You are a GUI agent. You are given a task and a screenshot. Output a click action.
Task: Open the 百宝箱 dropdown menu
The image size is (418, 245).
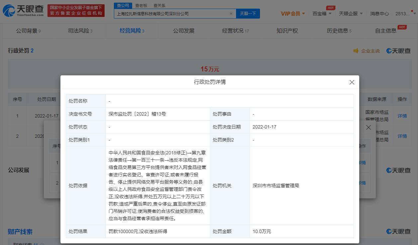click(x=322, y=14)
